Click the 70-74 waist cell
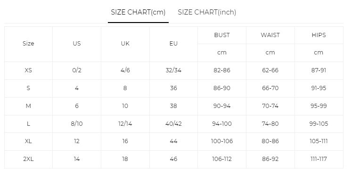Image resolution: width=351 pixels, height=176 pixels. tap(270, 106)
